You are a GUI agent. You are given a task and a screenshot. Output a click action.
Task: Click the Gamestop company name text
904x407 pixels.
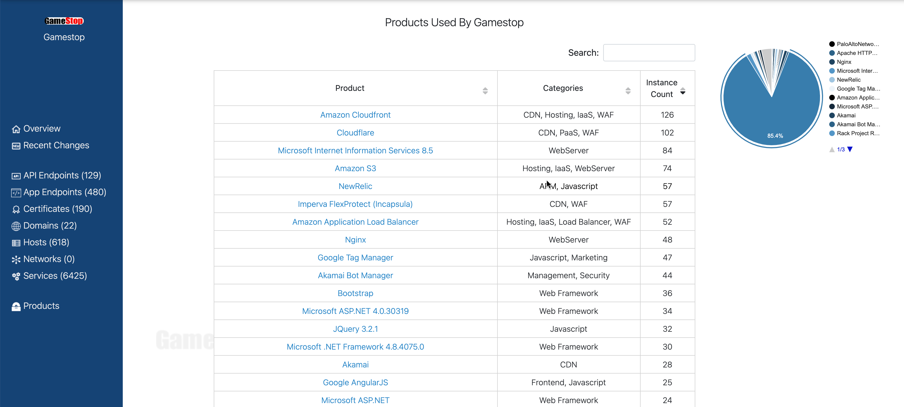point(64,37)
